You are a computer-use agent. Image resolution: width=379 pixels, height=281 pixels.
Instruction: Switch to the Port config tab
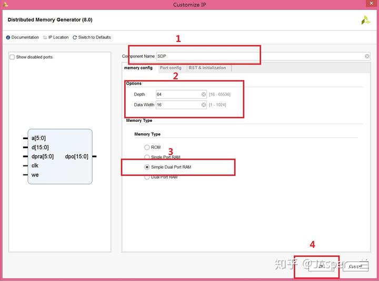(171, 68)
